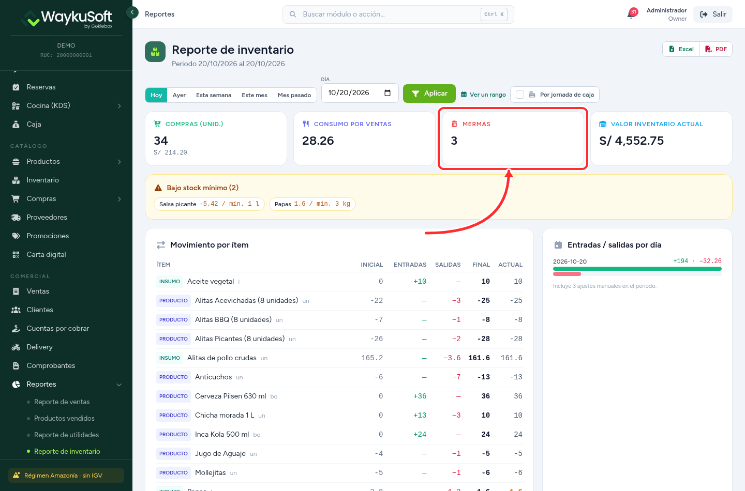Click the Consumo por ventas utensils icon
This screenshot has height=491, width=745.
pyautogui.click(x=306, y=124)
